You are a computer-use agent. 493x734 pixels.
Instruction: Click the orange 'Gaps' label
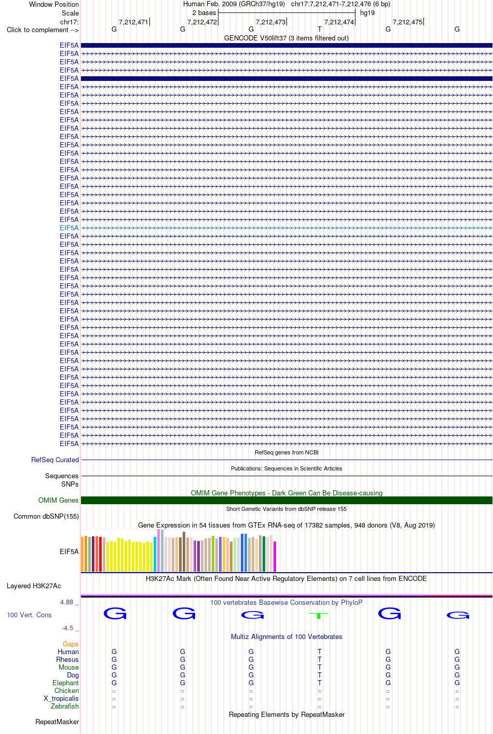pyautogui.click(x=71, y=644)
